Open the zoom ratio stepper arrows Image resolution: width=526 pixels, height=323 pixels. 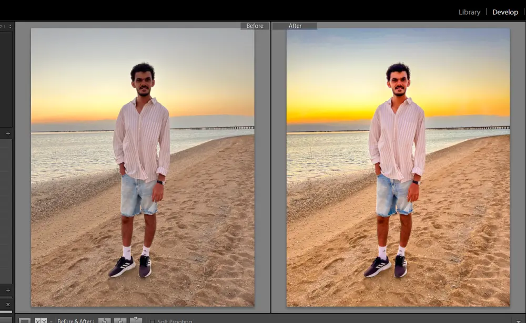click(11, 26)
